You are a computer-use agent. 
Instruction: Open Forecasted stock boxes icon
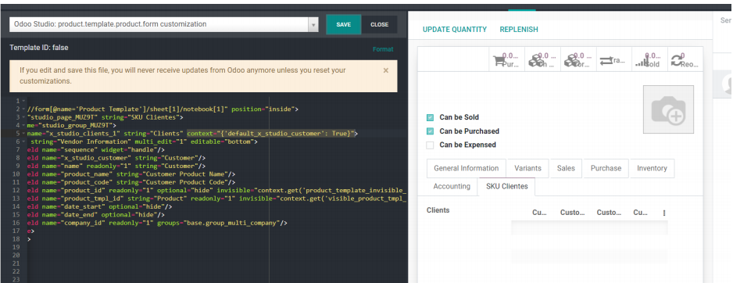(571, 61)
